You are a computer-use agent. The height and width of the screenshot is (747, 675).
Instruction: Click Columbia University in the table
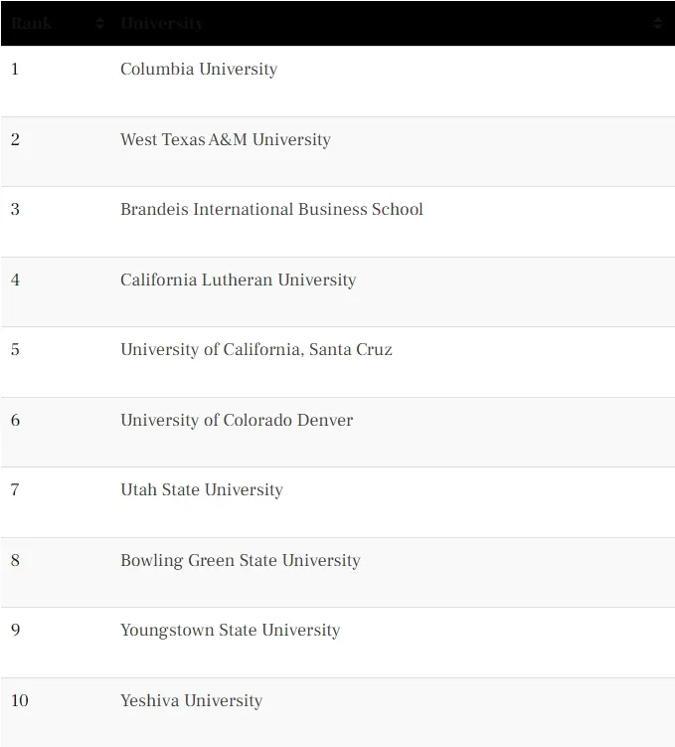click(199, 69)
